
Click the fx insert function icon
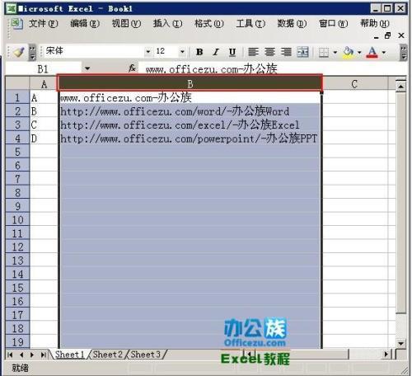pyautogui.click(x=132, y=68)
